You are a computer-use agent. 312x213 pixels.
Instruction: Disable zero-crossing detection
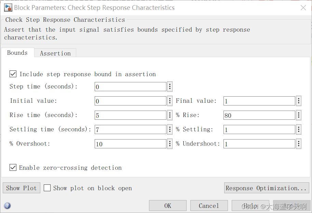13,167
